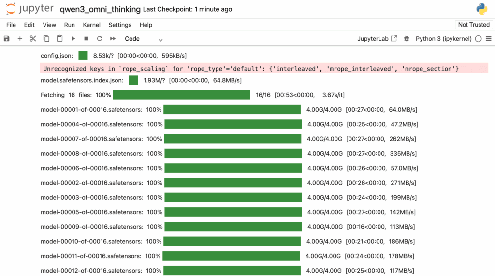Viewport: 495px width, 276px height.
Task: Open notebook in JupyterLab
Action: coord(377,39)
